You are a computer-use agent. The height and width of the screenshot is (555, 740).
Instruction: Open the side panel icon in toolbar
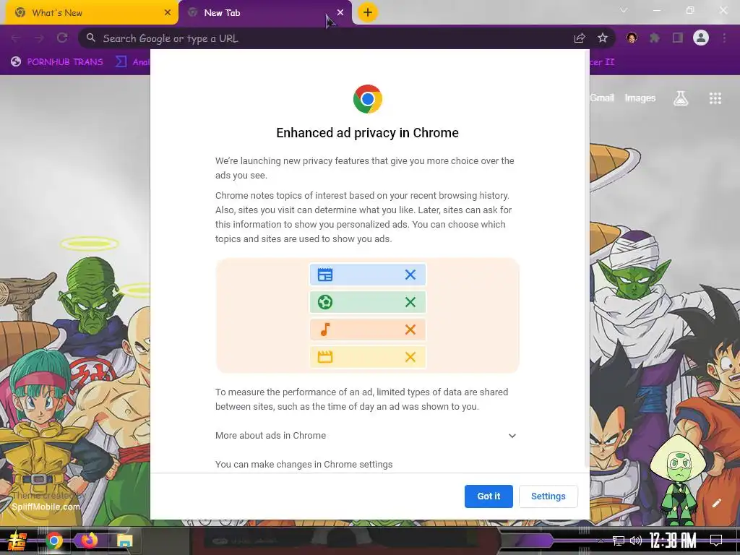pos(678,38)
